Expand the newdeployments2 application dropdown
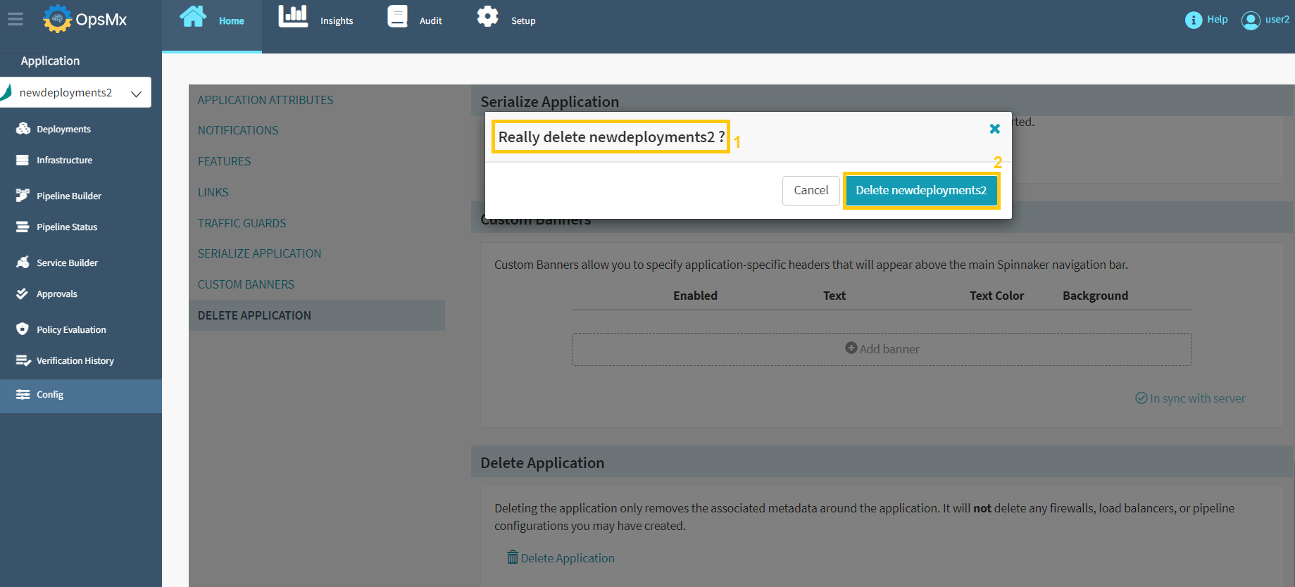Viewport: 1295px width, 587px height. (136, 93)
